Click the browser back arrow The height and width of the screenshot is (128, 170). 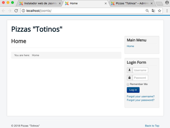[4, 11]
